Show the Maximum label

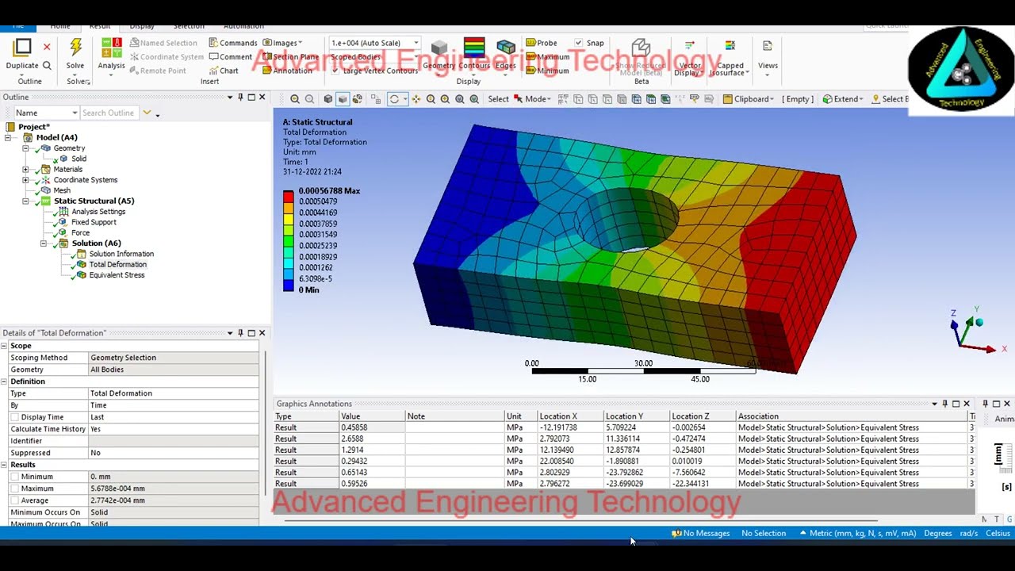tap(547, 57)
